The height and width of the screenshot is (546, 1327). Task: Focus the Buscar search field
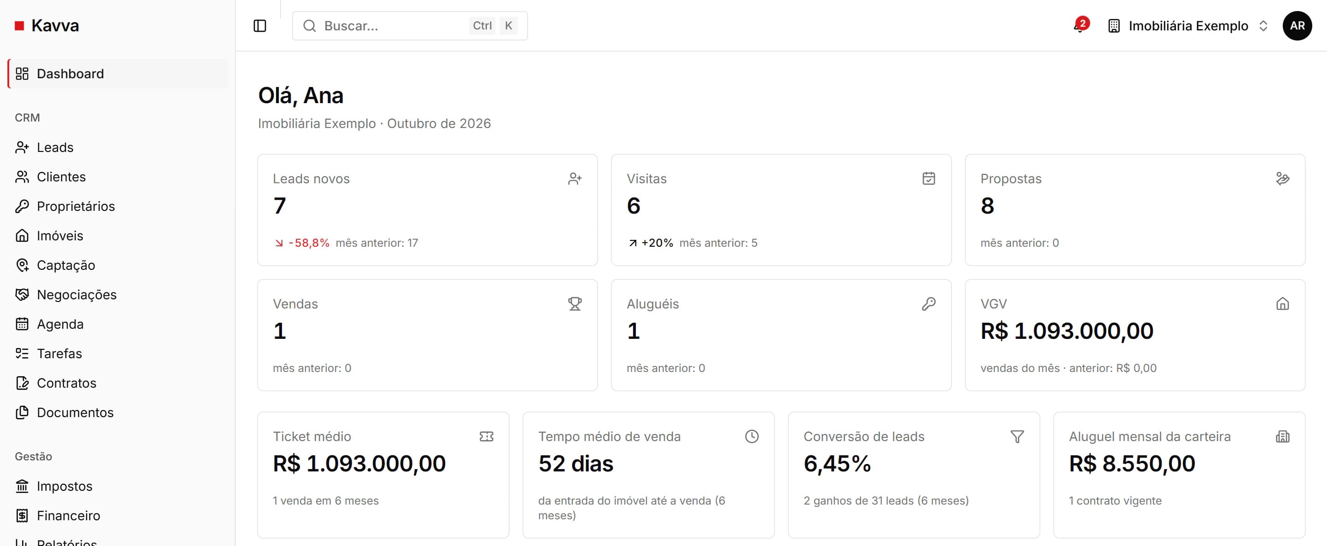click(x=410, y=26)
